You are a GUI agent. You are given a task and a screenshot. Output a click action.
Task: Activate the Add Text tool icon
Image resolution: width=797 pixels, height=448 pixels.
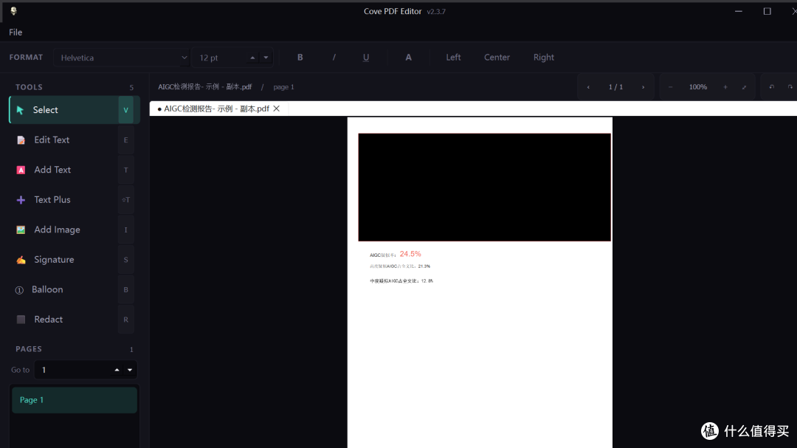tap(21, 170)
